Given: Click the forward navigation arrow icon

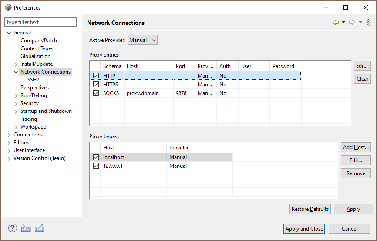Looking at the screenshot, I should pos(352,22).
